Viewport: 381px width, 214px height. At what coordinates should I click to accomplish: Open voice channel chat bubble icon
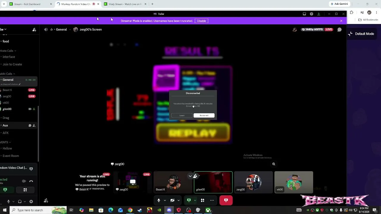click(339, 29)
